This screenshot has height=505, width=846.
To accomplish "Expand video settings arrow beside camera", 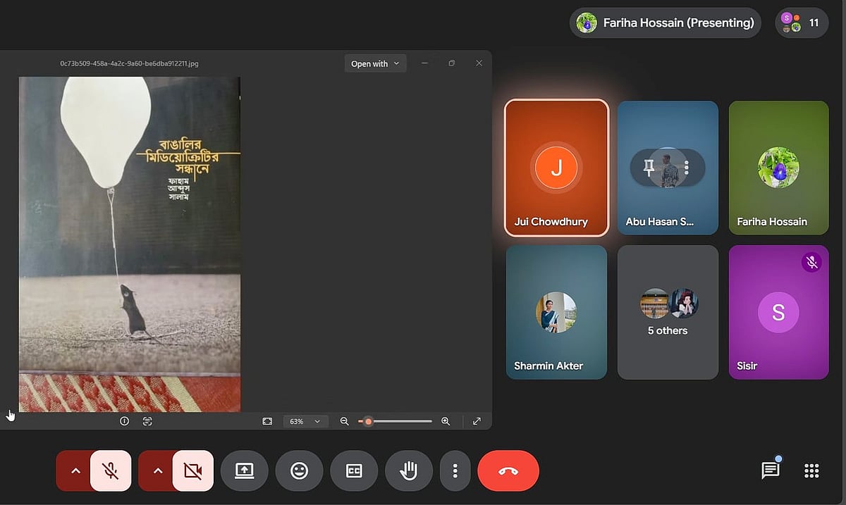I will coord(158,470).
